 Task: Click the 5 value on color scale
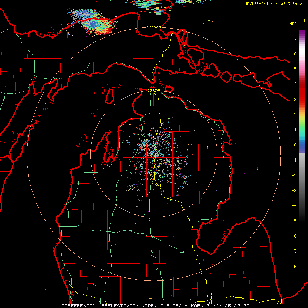pyautogui.click(x=295, y=69)
